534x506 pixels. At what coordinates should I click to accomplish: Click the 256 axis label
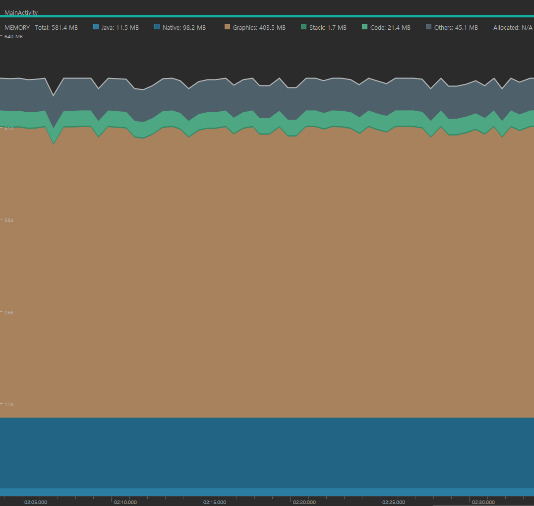[x=9, y=312]
